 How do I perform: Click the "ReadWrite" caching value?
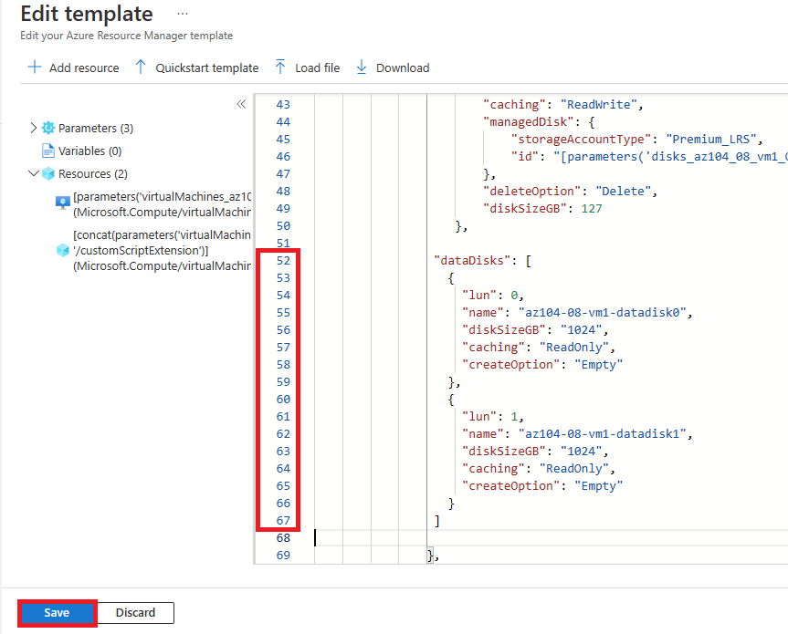pos(599,104)
